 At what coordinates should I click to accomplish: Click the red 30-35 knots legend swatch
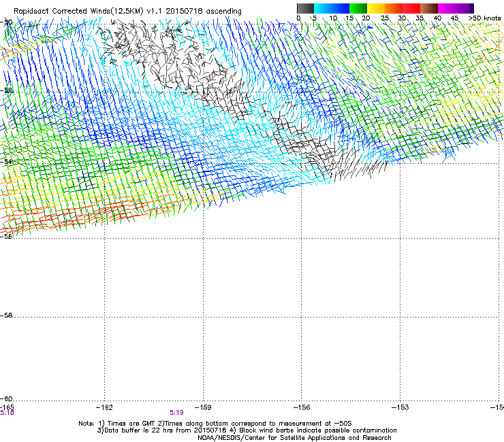point(411,8)
